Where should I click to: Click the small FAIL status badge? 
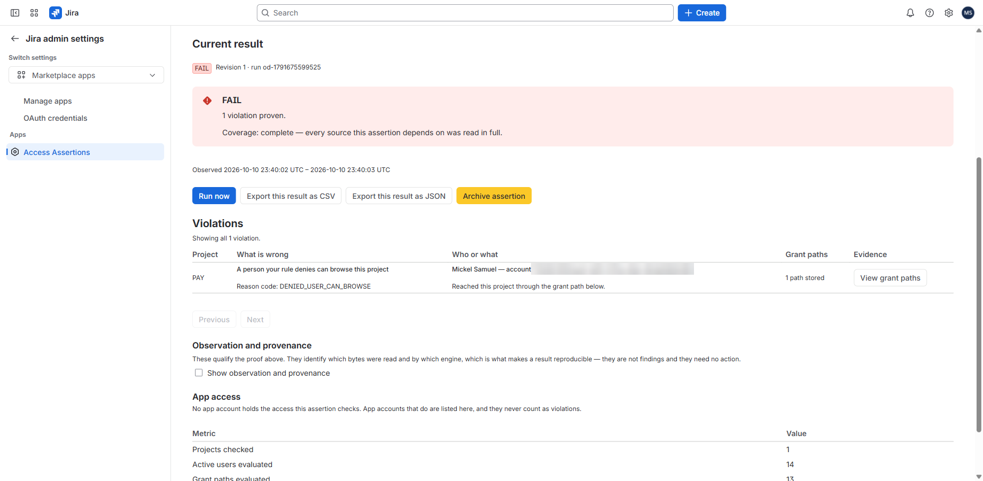pyautogui.click(x=201, y=68)
